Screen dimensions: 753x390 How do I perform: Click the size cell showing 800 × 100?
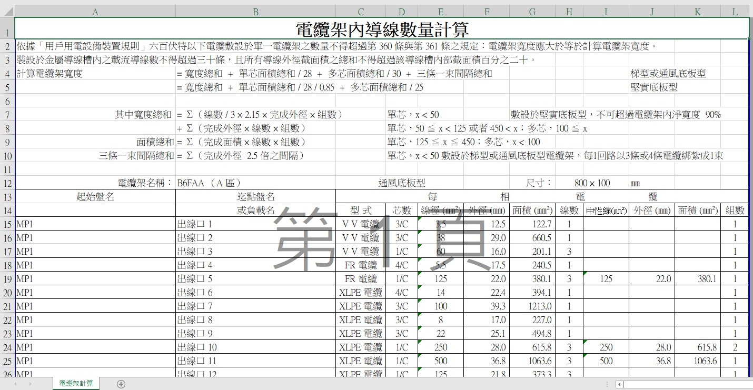coord(592,183)
